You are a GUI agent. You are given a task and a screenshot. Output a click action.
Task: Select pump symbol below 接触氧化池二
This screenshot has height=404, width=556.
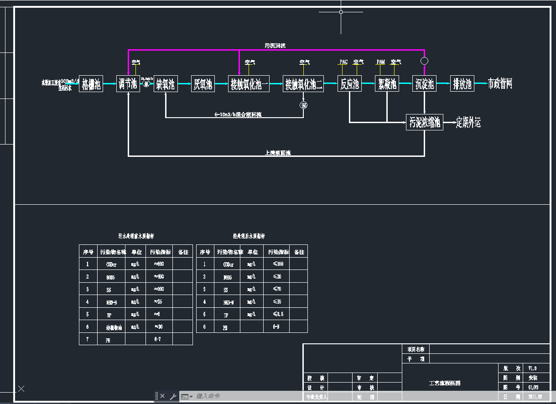303,105
